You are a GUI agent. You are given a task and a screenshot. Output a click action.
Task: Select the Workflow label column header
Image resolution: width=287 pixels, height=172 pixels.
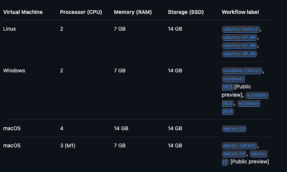pyautogui.click(x=240, y=12)
